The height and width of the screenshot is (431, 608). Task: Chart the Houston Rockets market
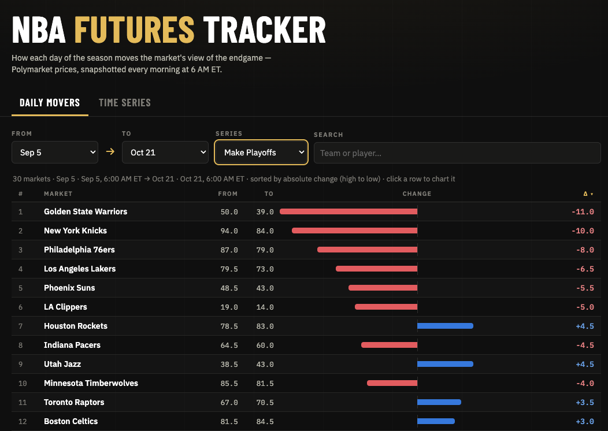[x=306, y=326]
